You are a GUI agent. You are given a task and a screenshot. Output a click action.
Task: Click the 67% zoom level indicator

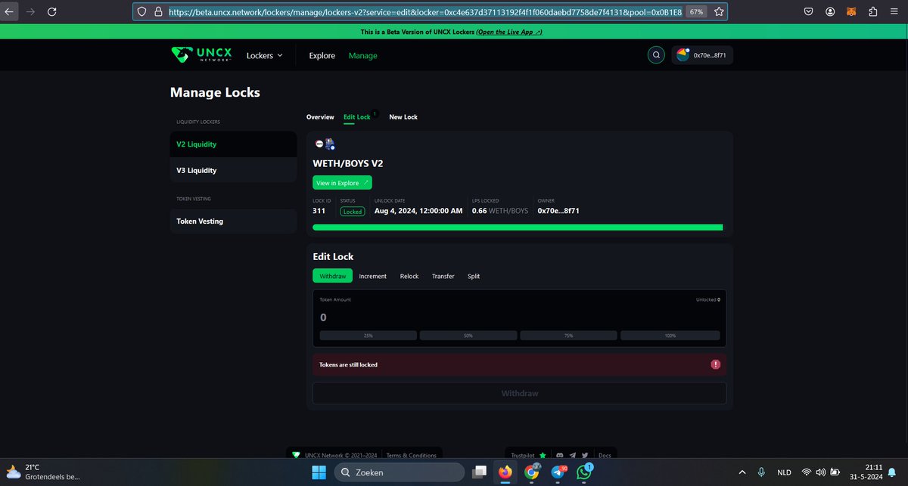pos(695,12)
